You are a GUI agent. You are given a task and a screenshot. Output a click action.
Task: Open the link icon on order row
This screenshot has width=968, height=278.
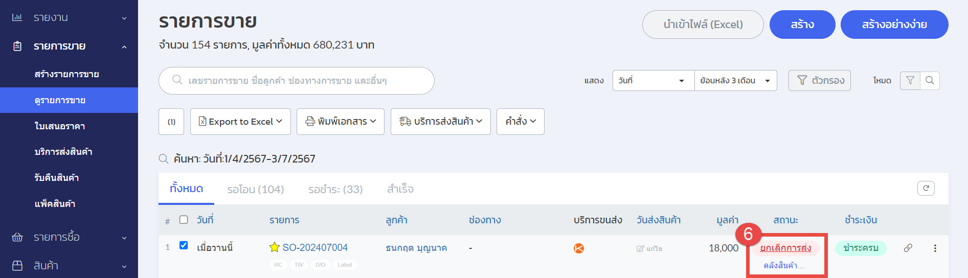(x=908, y=248)
